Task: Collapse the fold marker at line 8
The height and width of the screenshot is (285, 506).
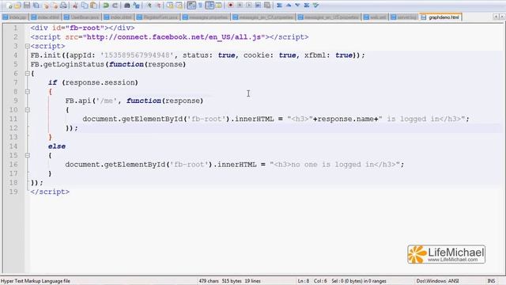Action: (x=28, y=92)
